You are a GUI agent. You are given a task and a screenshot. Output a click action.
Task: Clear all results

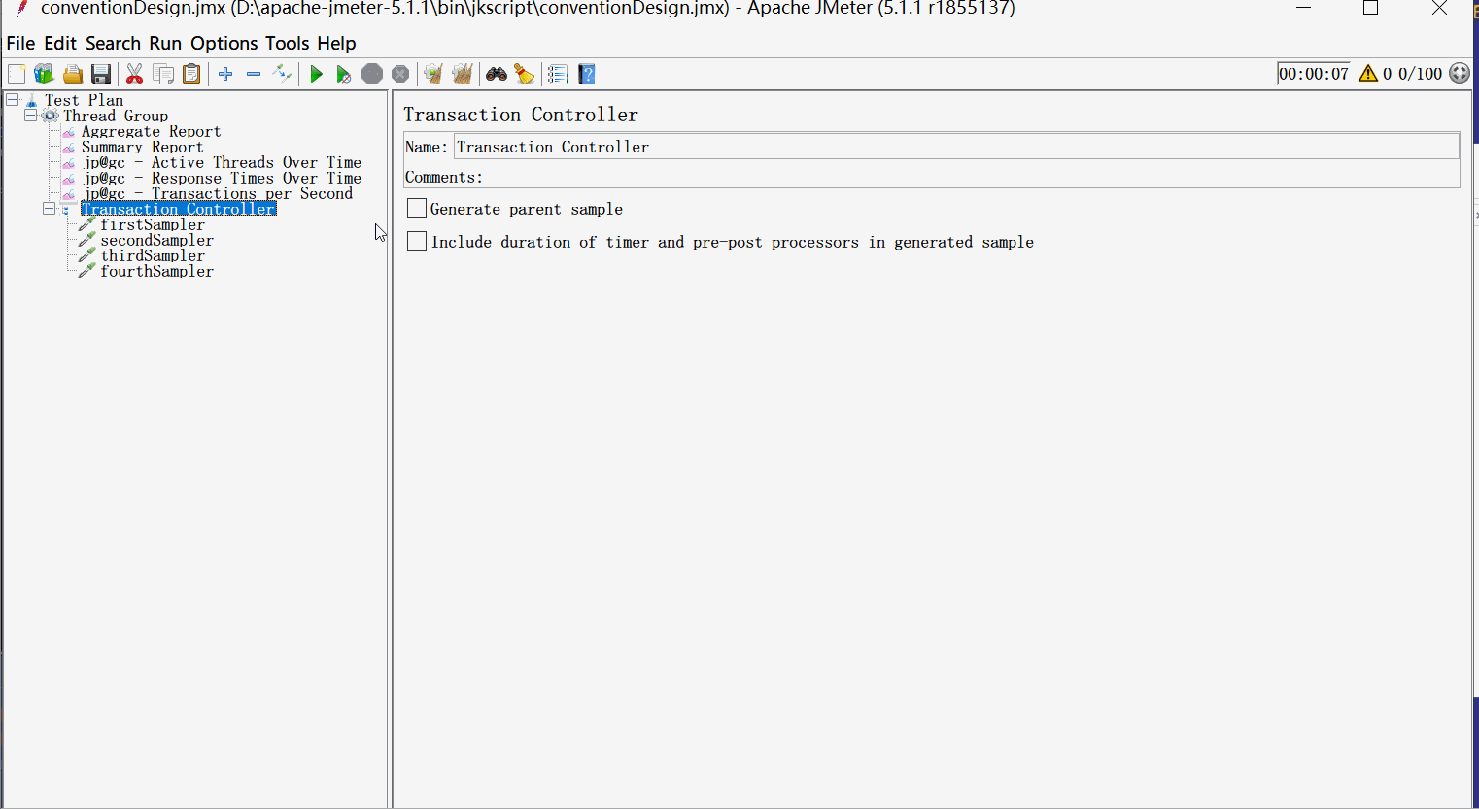(x=462, y=74)
